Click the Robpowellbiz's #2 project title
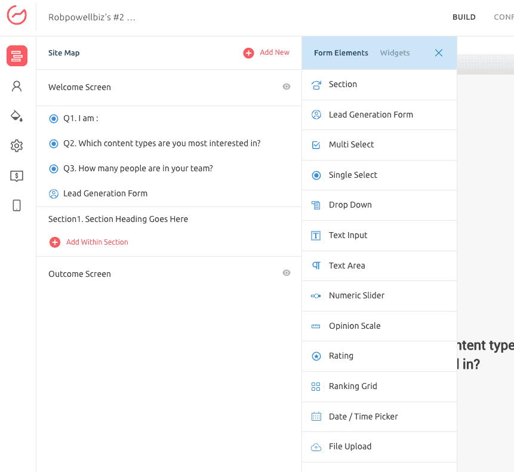514x472 pixels. (x=91, y=17)
